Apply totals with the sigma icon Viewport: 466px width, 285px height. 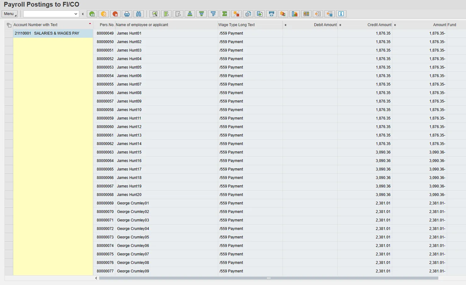pyautogui.click(x=225, y=14)
